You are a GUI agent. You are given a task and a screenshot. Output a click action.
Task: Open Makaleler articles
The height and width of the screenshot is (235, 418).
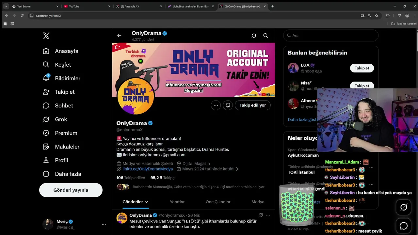click(x=61, y=147)
